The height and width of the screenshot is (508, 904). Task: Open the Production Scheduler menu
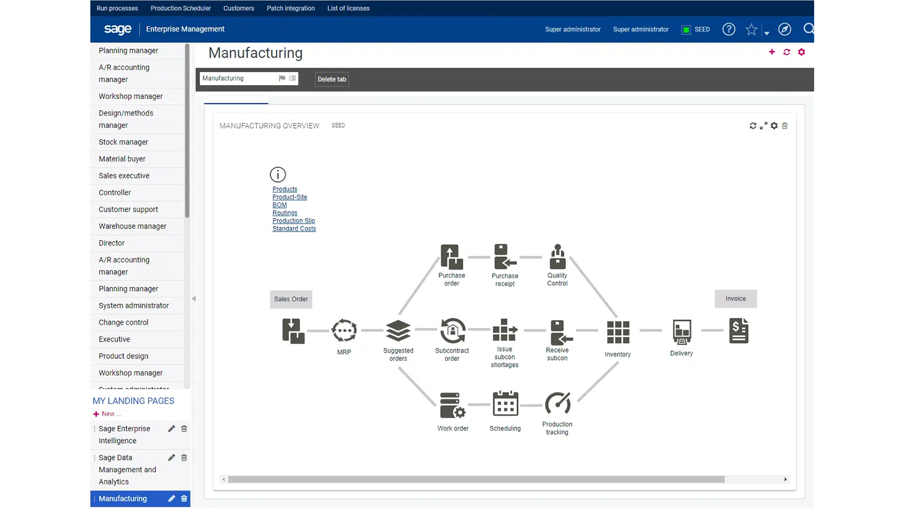(x=181, y=8)
